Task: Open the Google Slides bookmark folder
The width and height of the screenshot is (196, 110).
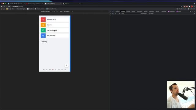Action: tap(10, 9)
